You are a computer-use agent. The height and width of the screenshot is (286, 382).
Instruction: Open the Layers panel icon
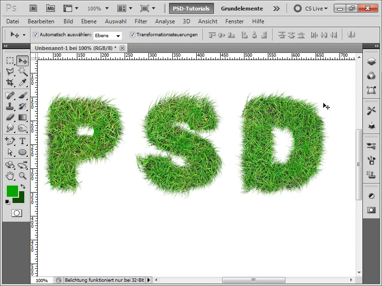(x=371, y=61)
